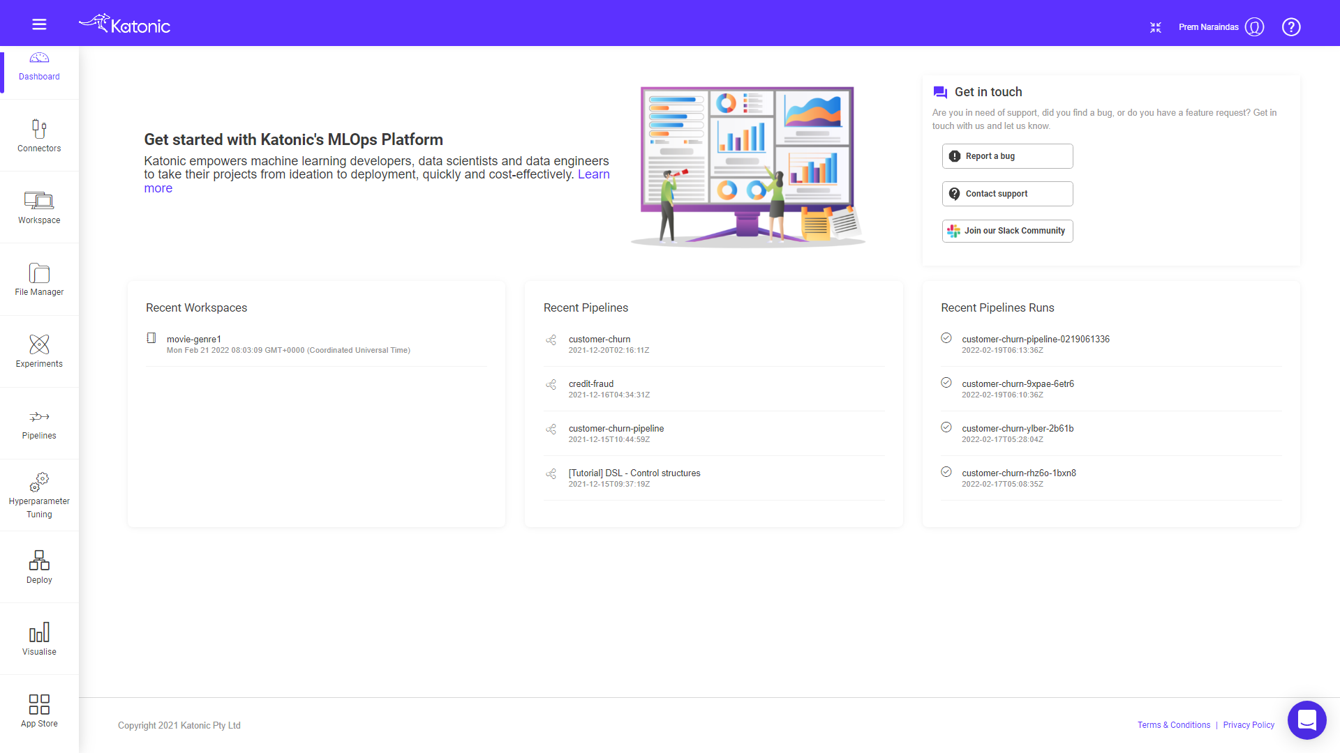Image resolution: width=1340 pixels, height=753 pixels.
Task: Open the hamburger menu
Action: click(x=39, y=25)
